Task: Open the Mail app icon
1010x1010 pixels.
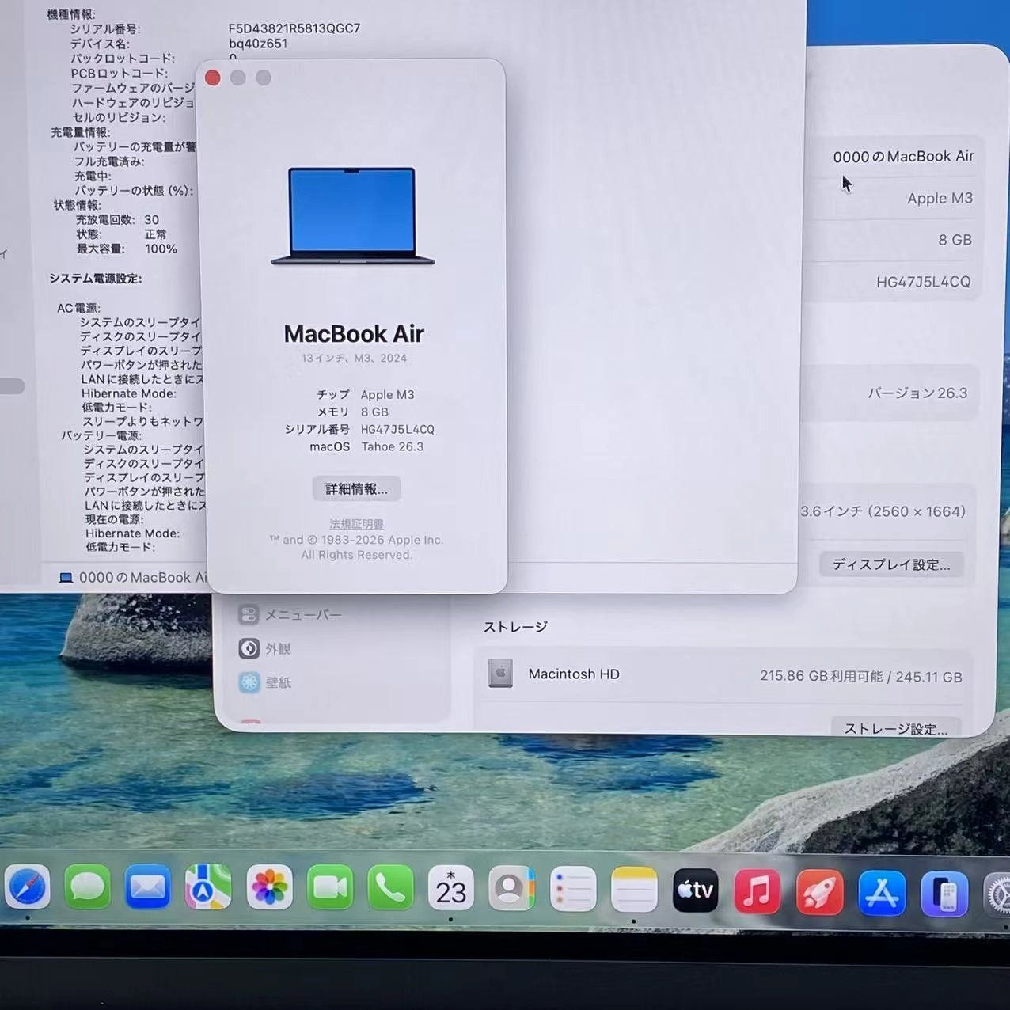Action: [x=148, y=888]
